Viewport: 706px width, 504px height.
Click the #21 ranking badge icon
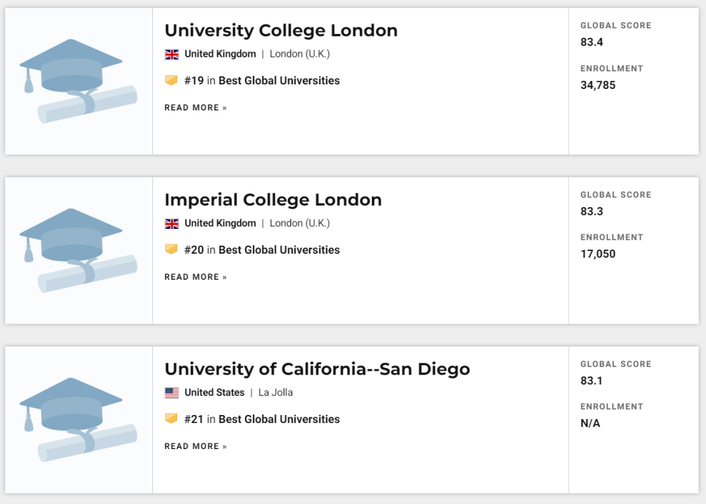pos(171,419)
